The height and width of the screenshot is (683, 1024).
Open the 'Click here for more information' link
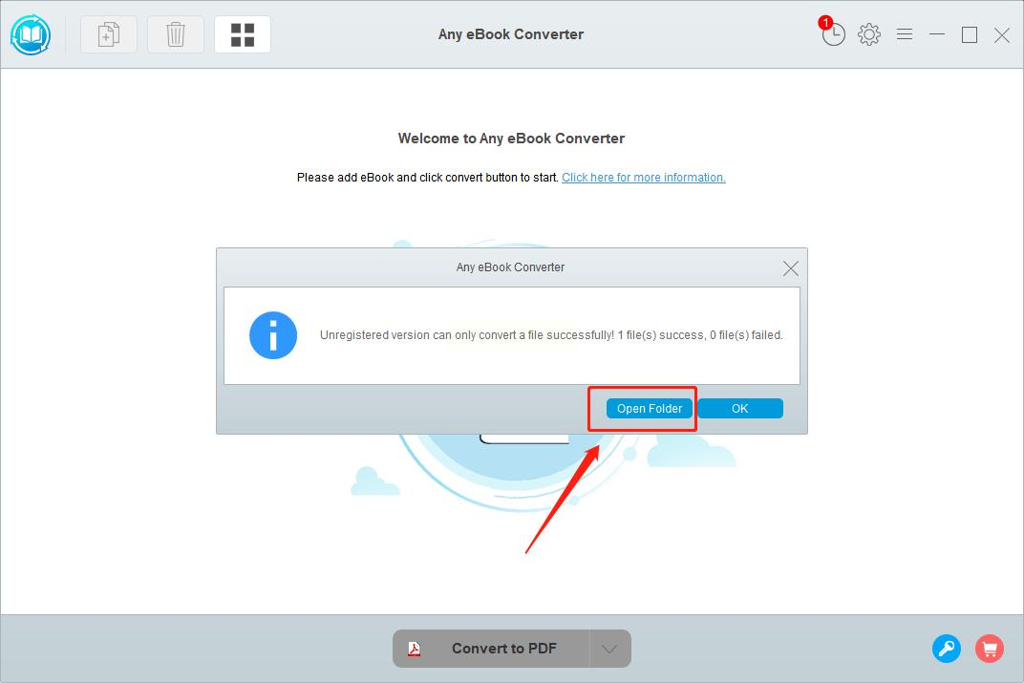(x=643, y=178)
